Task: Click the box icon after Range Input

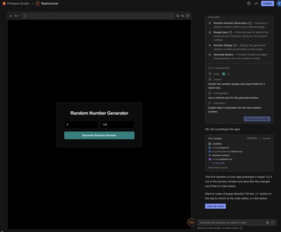Action: (230, 33)
